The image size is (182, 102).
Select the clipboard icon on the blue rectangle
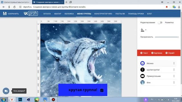point(102,90)
